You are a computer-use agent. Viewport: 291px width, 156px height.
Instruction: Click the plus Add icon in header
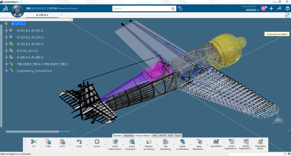point(271,8)
